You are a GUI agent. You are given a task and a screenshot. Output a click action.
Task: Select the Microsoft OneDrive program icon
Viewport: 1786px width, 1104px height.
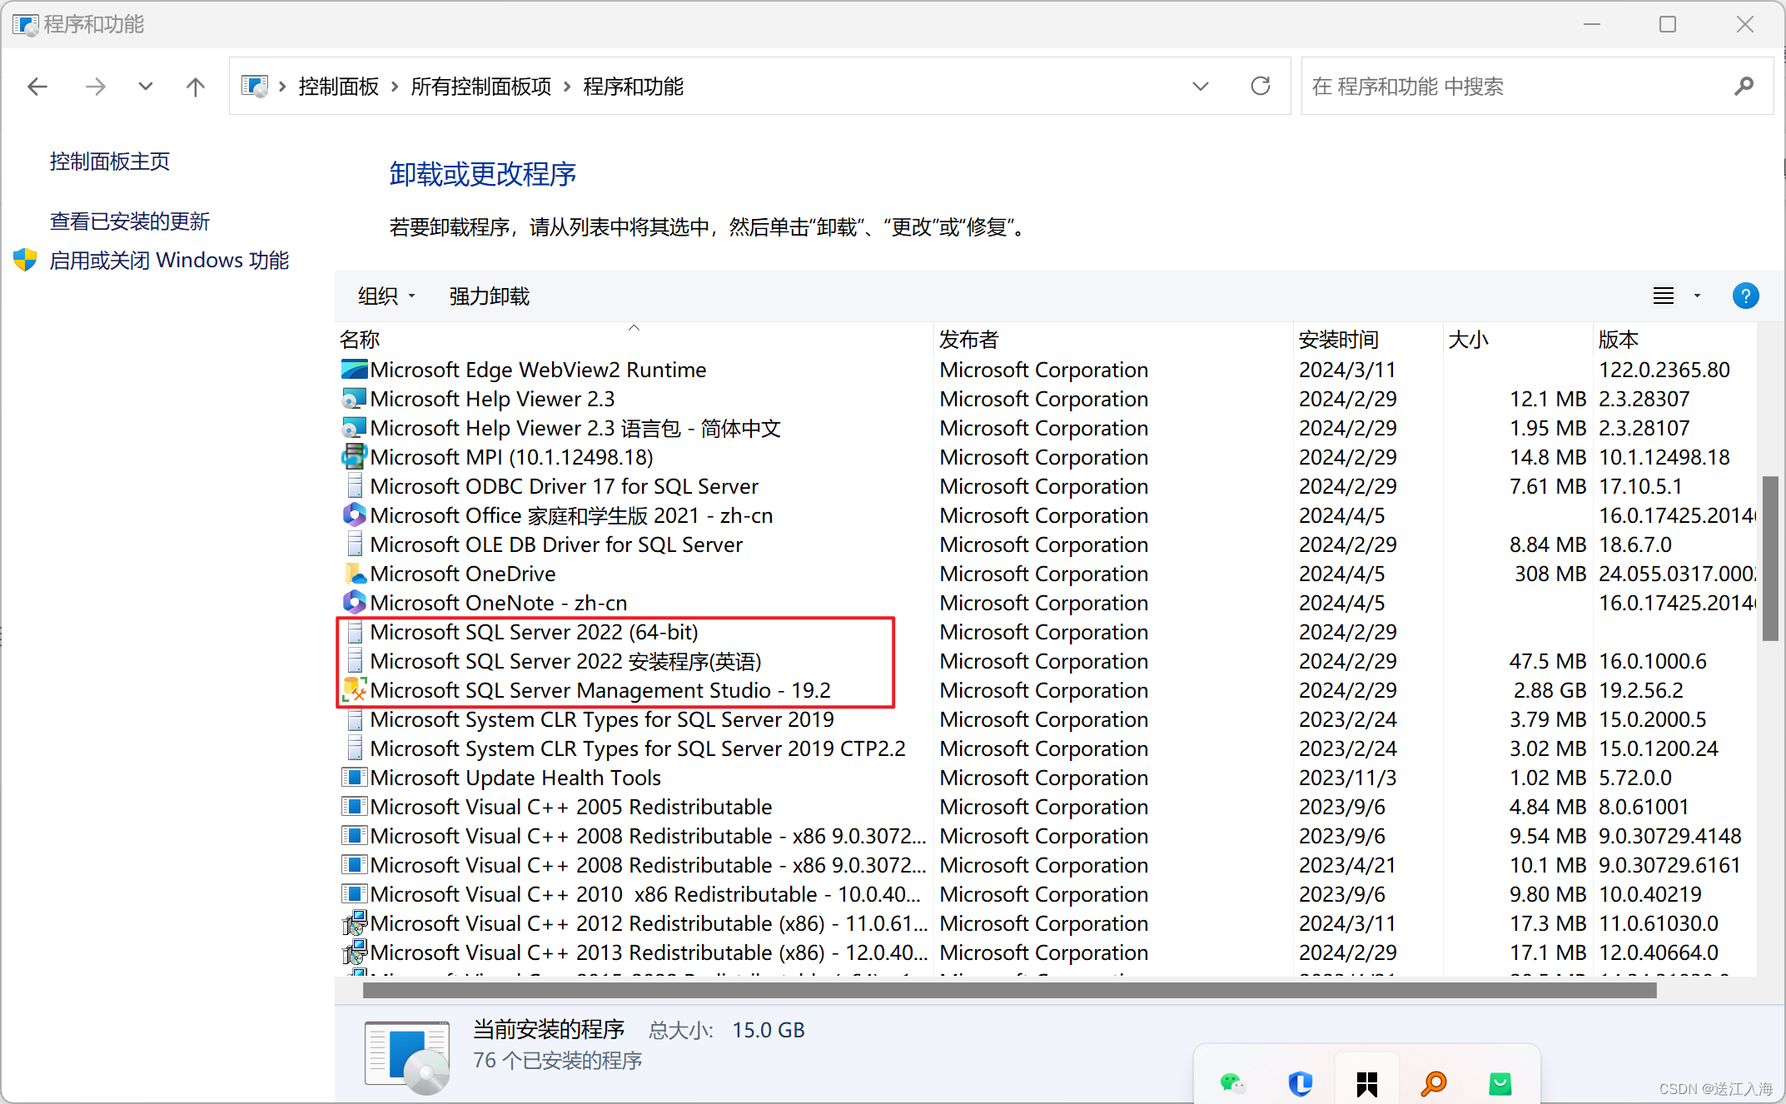click(355, 574)
